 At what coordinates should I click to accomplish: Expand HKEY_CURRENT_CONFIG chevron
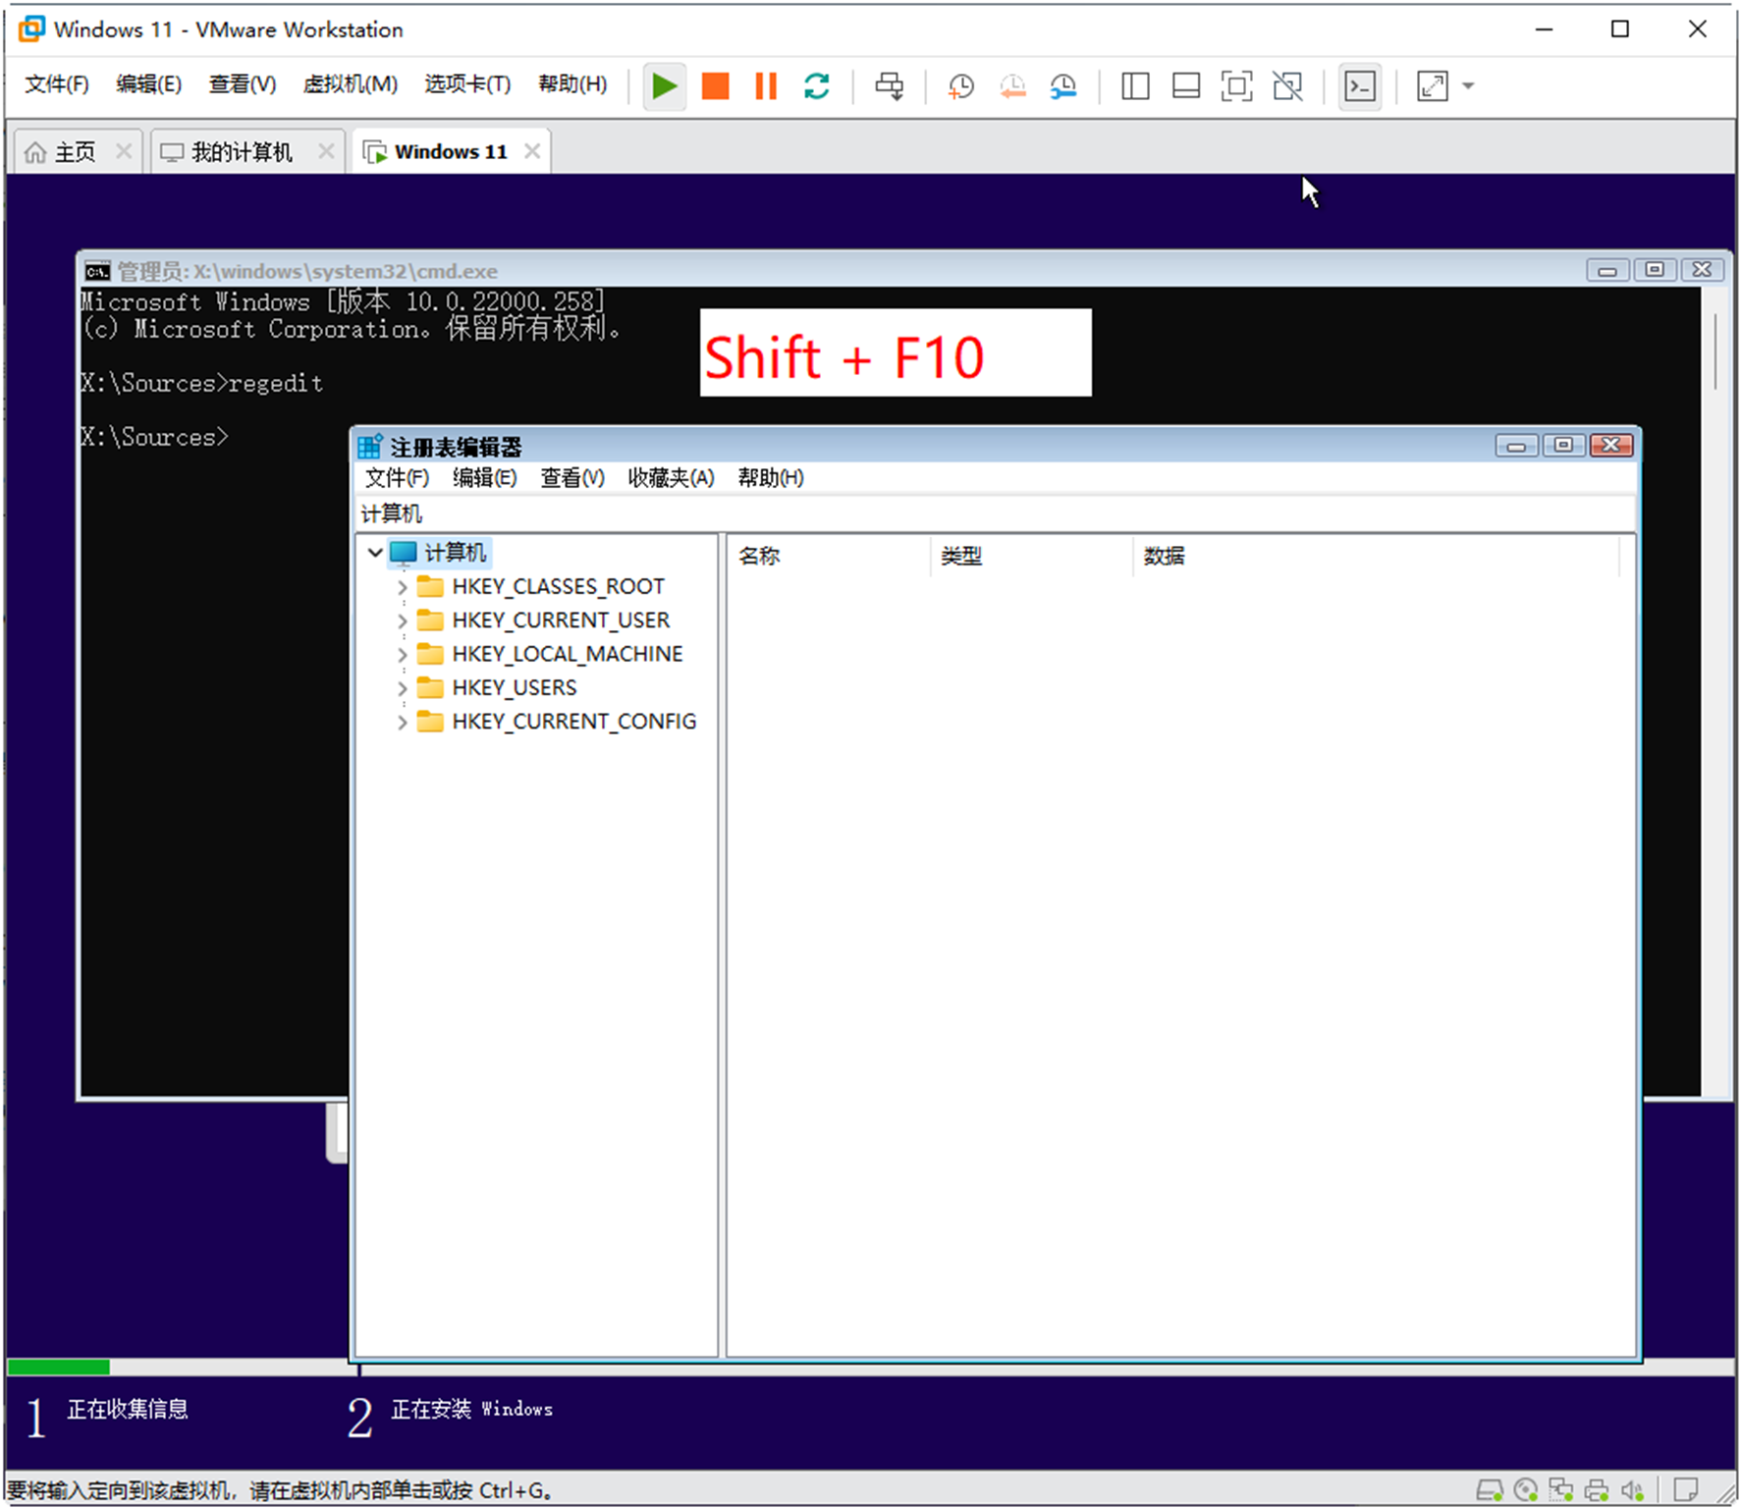pos(402,722)
